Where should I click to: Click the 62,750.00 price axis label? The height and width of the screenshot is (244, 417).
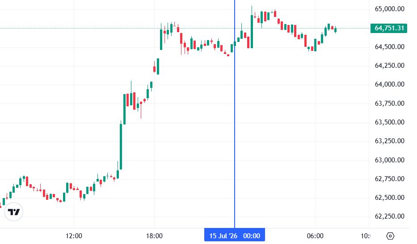[389, 179]
